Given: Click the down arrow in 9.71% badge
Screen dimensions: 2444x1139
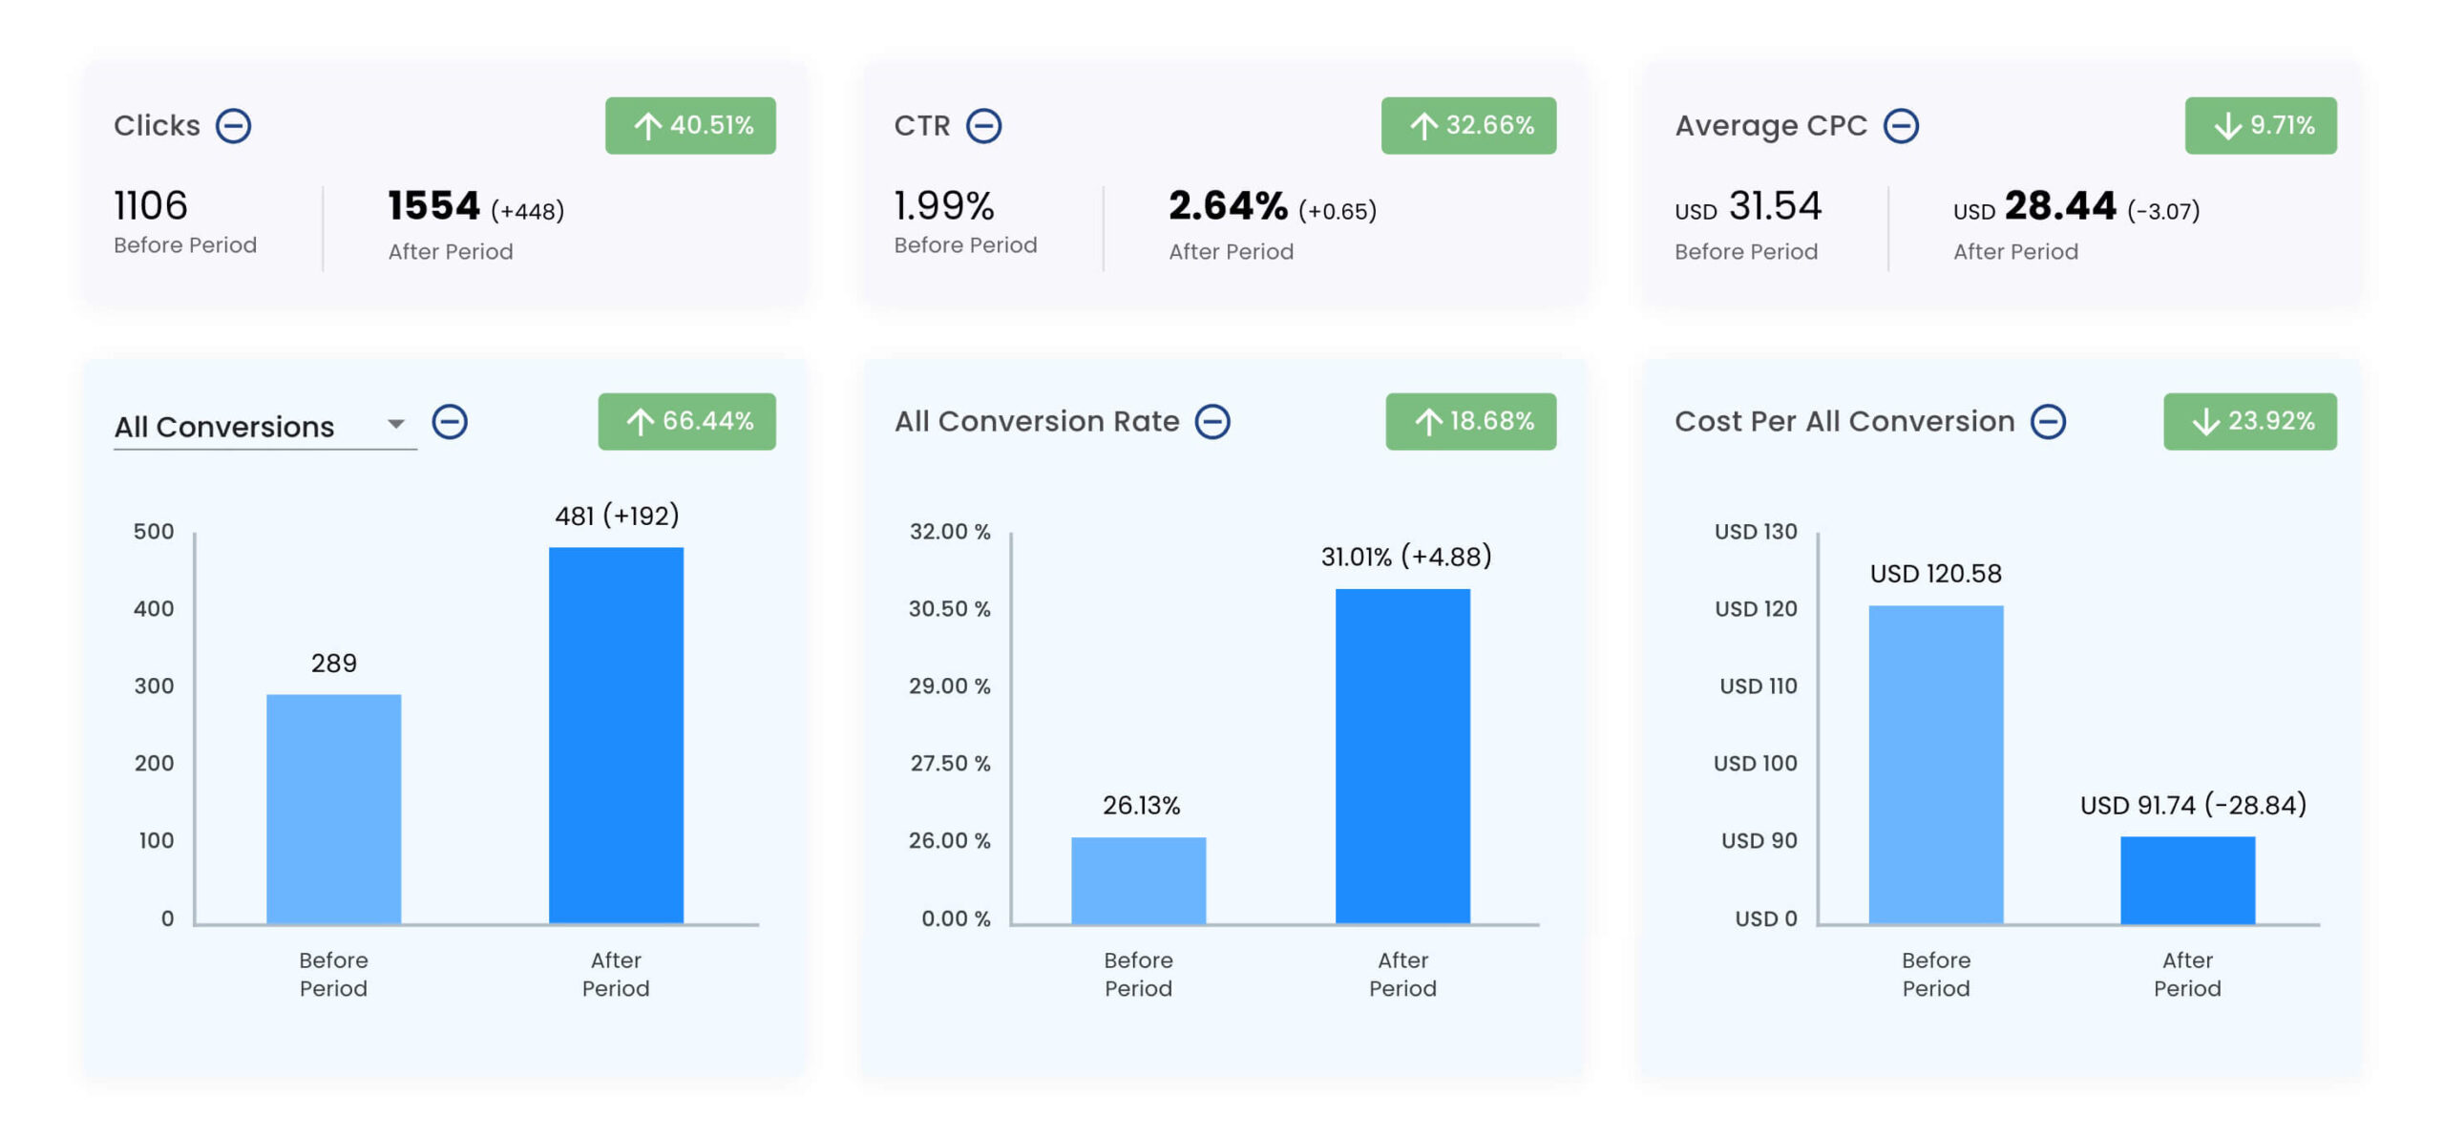Looking at the screenshot, I should pos(2226,126).
